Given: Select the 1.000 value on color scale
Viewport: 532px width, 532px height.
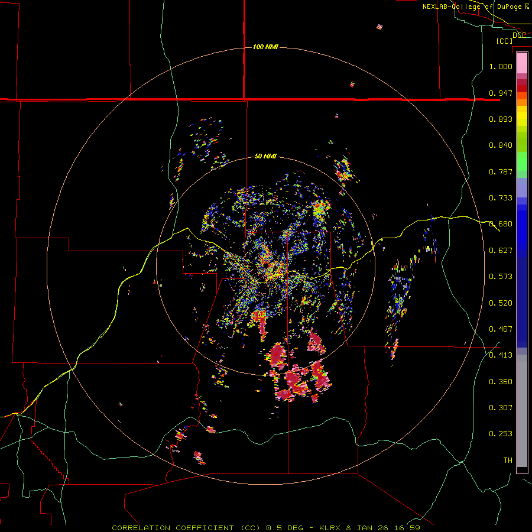Looking at the screenshot, I should pyautogui.click(x=501, y=66).
